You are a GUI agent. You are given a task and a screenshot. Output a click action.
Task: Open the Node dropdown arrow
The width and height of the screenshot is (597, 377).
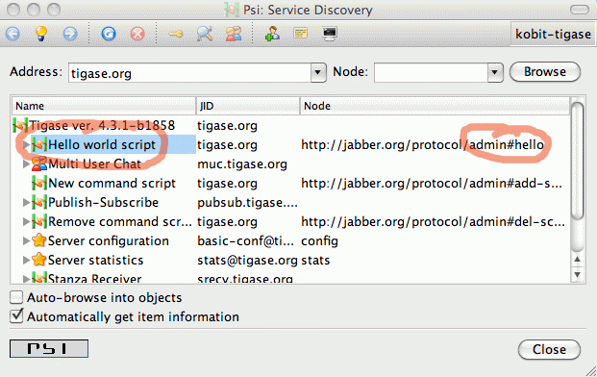495,73
